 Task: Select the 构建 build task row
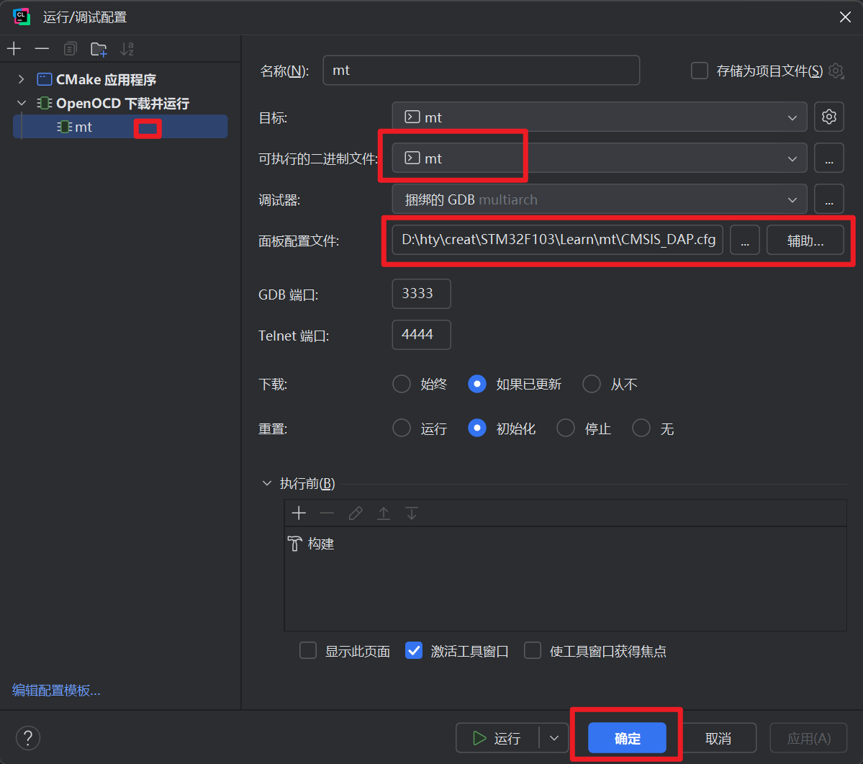[565, 544]
